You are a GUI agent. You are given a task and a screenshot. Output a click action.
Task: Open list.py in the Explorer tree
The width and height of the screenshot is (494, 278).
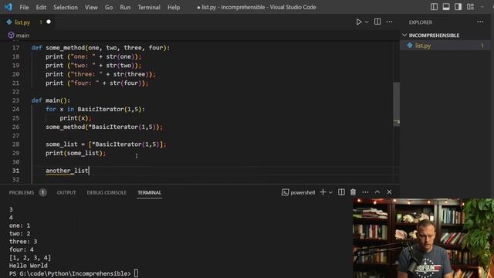coord(445,46)
